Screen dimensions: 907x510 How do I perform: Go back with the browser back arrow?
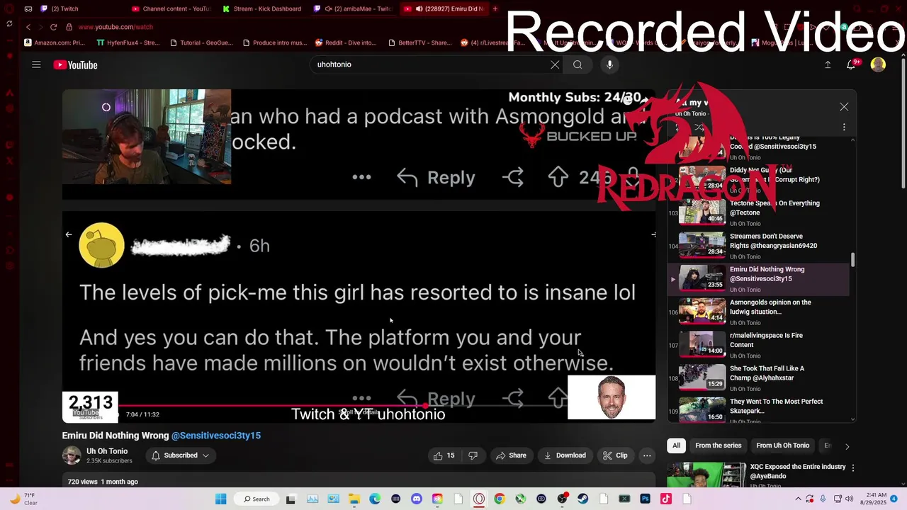[28, 27]
